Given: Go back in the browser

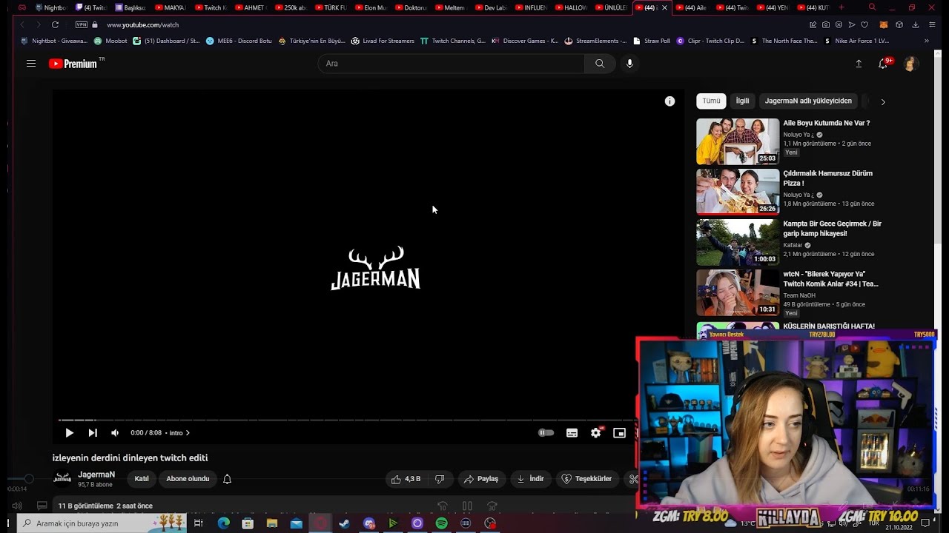Looking at the screenshot, I should (22, 24).
